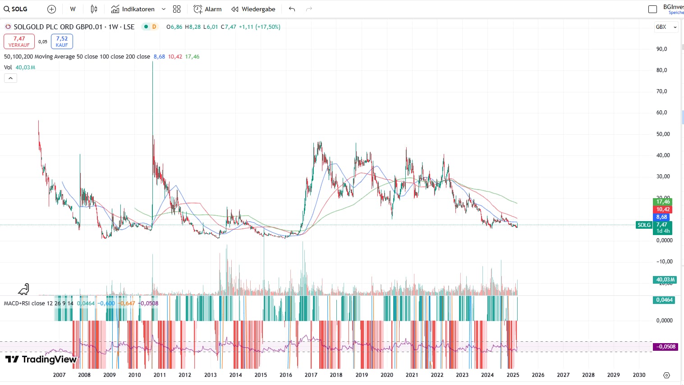This screenshot has height=385, width=684.
Task: Open the GBX currency dropdown
Action: (x=666, y=27)
